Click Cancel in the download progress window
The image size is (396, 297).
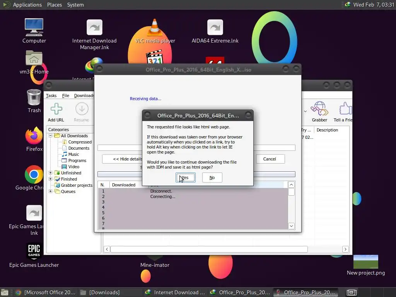coord(270,159)
